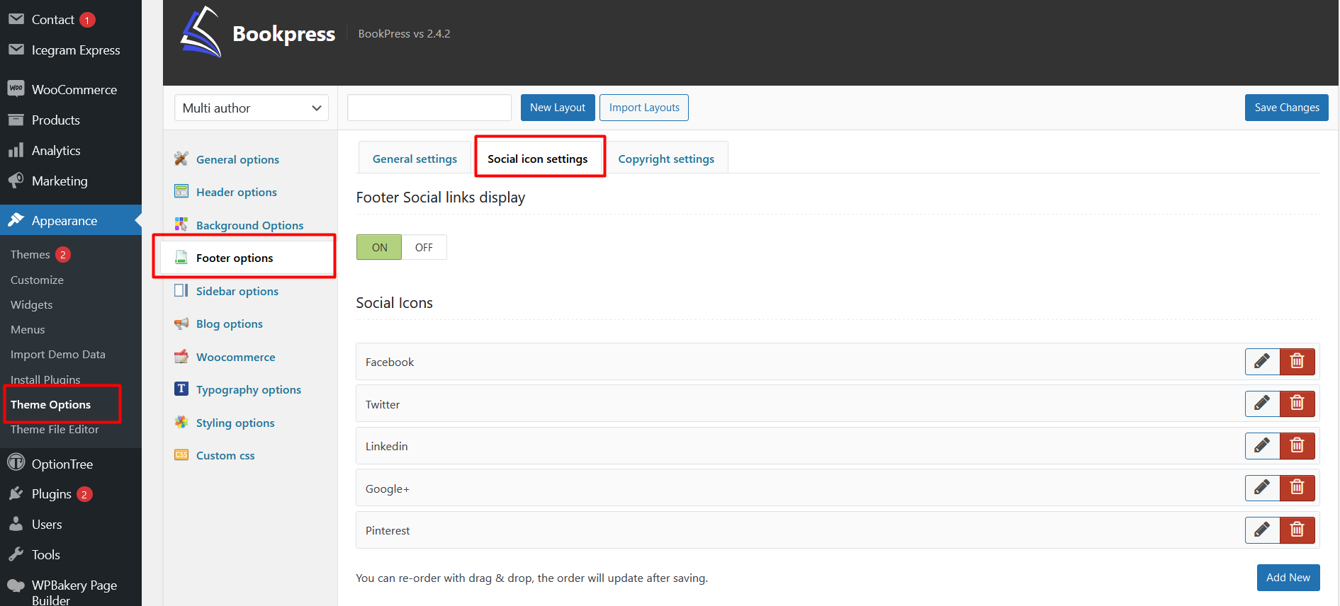Viewport: 1340px width, 606px height.
Task: Open the Appearance menu
Action: click(x=71, y=220)
